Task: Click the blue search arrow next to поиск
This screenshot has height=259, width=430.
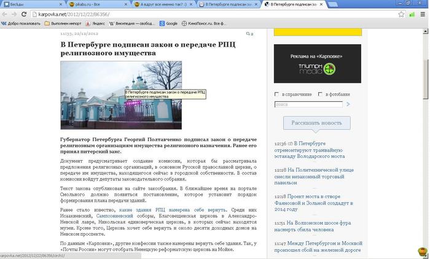Action: (348, 104)
